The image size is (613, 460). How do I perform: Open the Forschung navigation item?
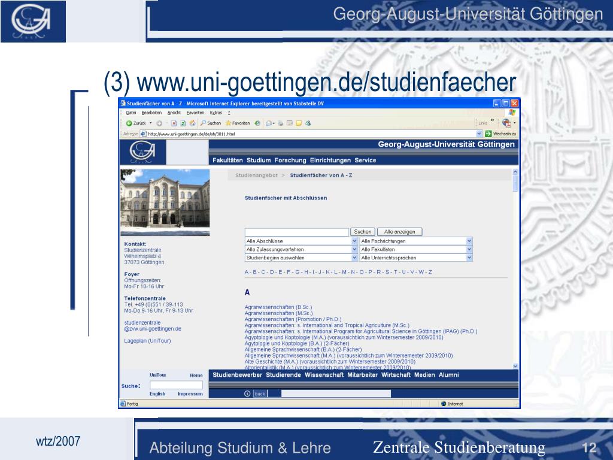(290, 161)
